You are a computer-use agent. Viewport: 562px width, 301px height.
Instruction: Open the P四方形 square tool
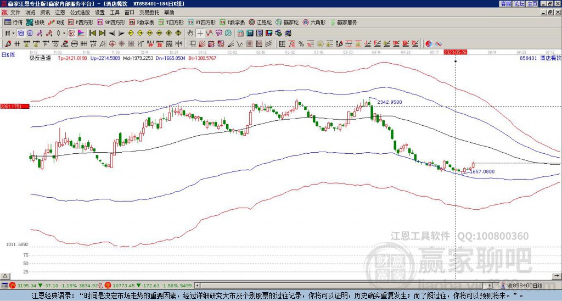click(x=81, y=22)
